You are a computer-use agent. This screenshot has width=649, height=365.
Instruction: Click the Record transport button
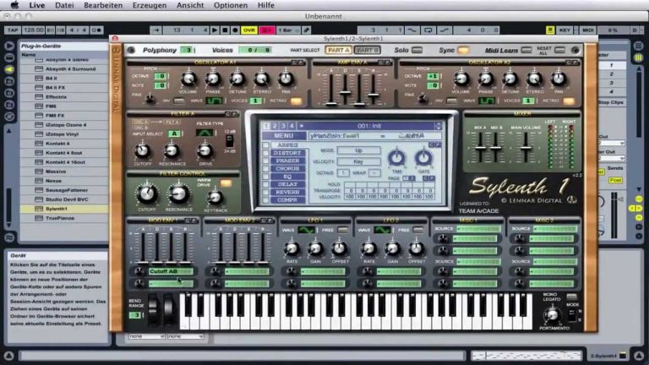pyautogui.click(x=235, y=30)
